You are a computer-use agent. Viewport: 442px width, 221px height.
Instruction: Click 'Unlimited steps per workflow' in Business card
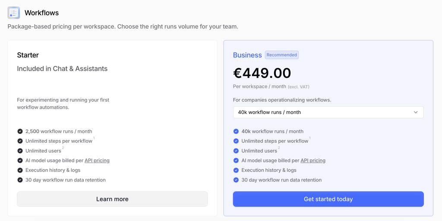[x=275, y=141]
